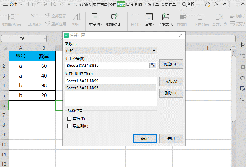Click the 数量 header cell
Viewport: 246px width, 167px height.
point(44,56)
